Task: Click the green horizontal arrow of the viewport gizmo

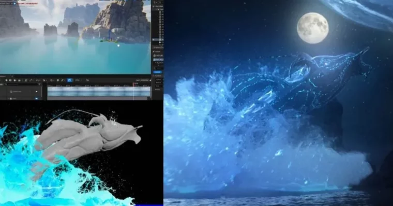Action: coord(105,41)
